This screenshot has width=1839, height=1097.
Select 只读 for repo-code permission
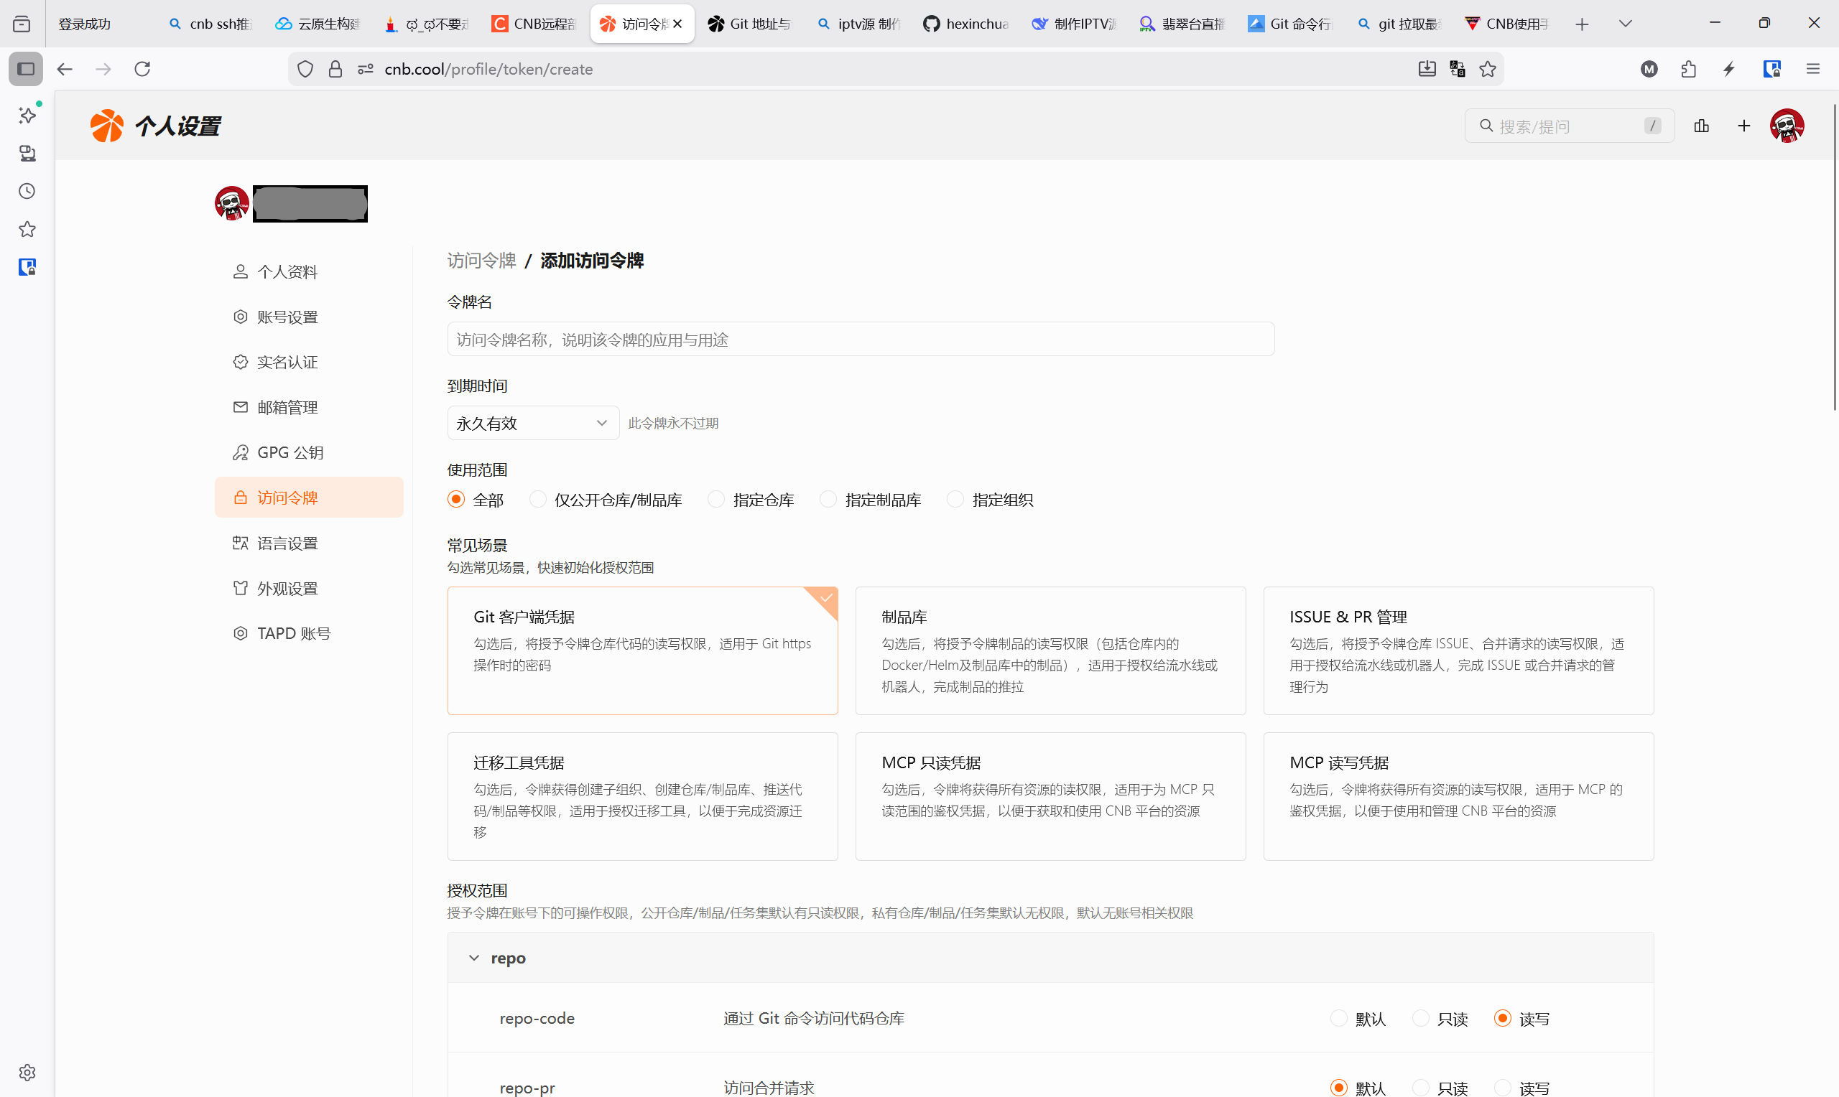coord(1420,1019)
